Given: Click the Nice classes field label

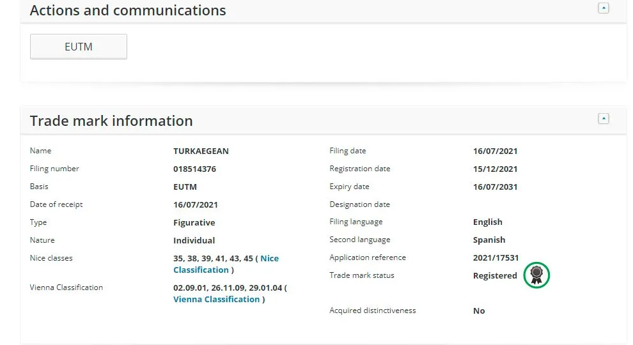Looking at the screenshot, I should [x=51, y=258].
